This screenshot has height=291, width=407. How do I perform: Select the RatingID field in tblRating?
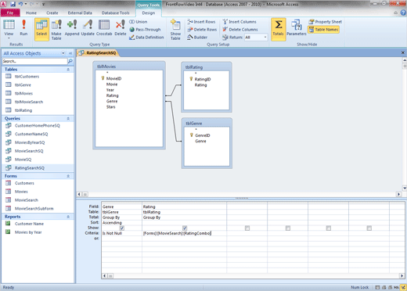(x=203, y=79)
